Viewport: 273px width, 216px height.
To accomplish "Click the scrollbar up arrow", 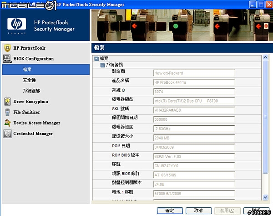I will coord(265,57).
